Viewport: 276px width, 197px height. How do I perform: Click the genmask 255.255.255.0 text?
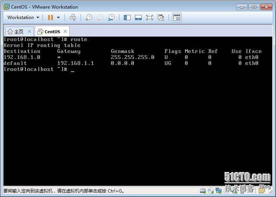132,57
